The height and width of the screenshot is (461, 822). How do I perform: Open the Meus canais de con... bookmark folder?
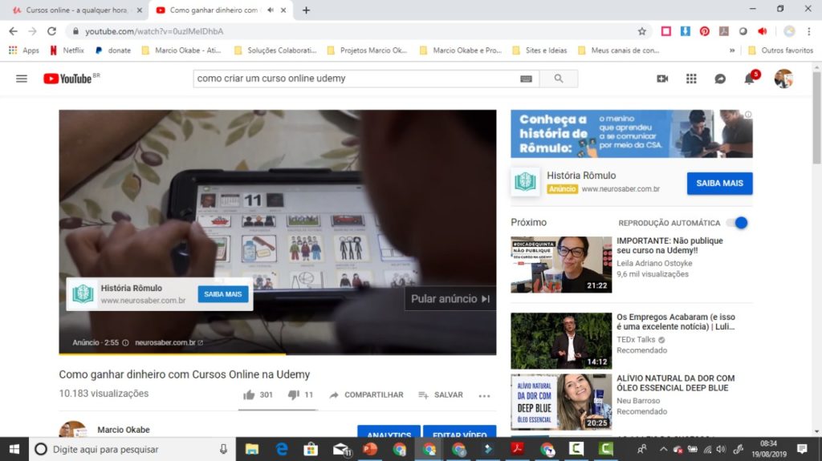coord(619,51)
